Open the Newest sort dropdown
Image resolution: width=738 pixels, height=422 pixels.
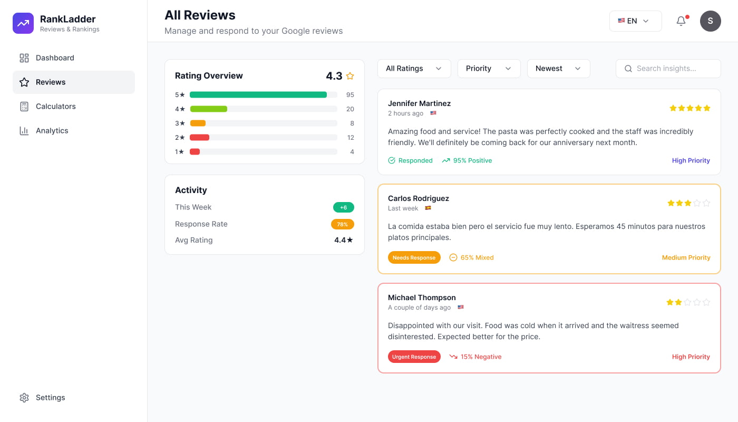coord(558,69)
